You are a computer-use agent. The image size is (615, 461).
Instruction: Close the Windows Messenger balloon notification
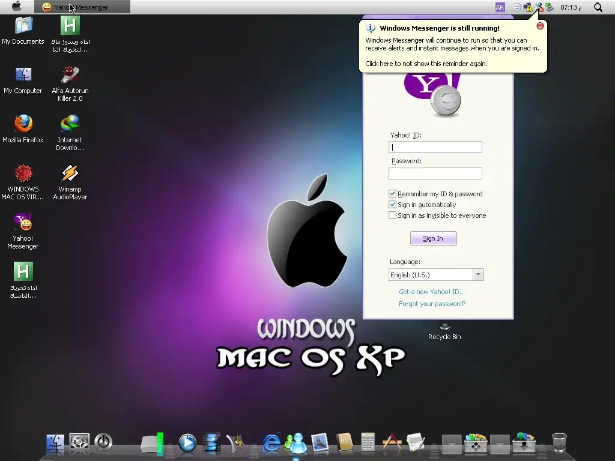tap(540, 26)
